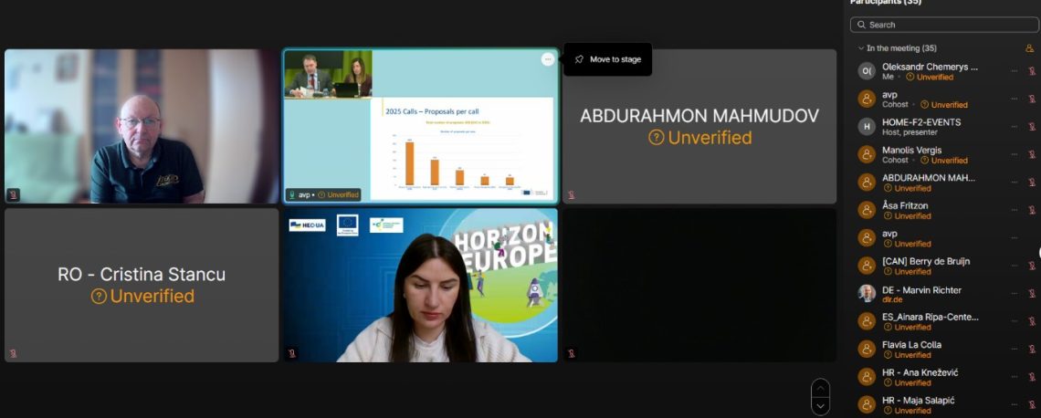Click muted mic icon next to Åsa Fritzon
The image size is (1041, 418).
click(1032, 210)
